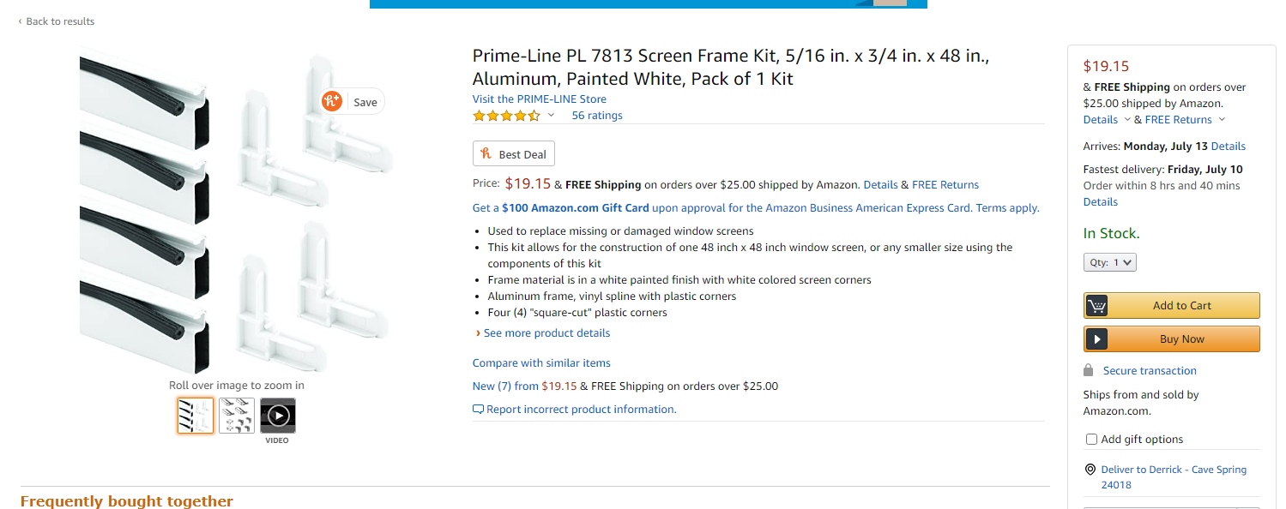Visit the PRIME-LINE Store link
This screenshot has width=1286, height=509.
pyautogui.click(x=540, y=99)
